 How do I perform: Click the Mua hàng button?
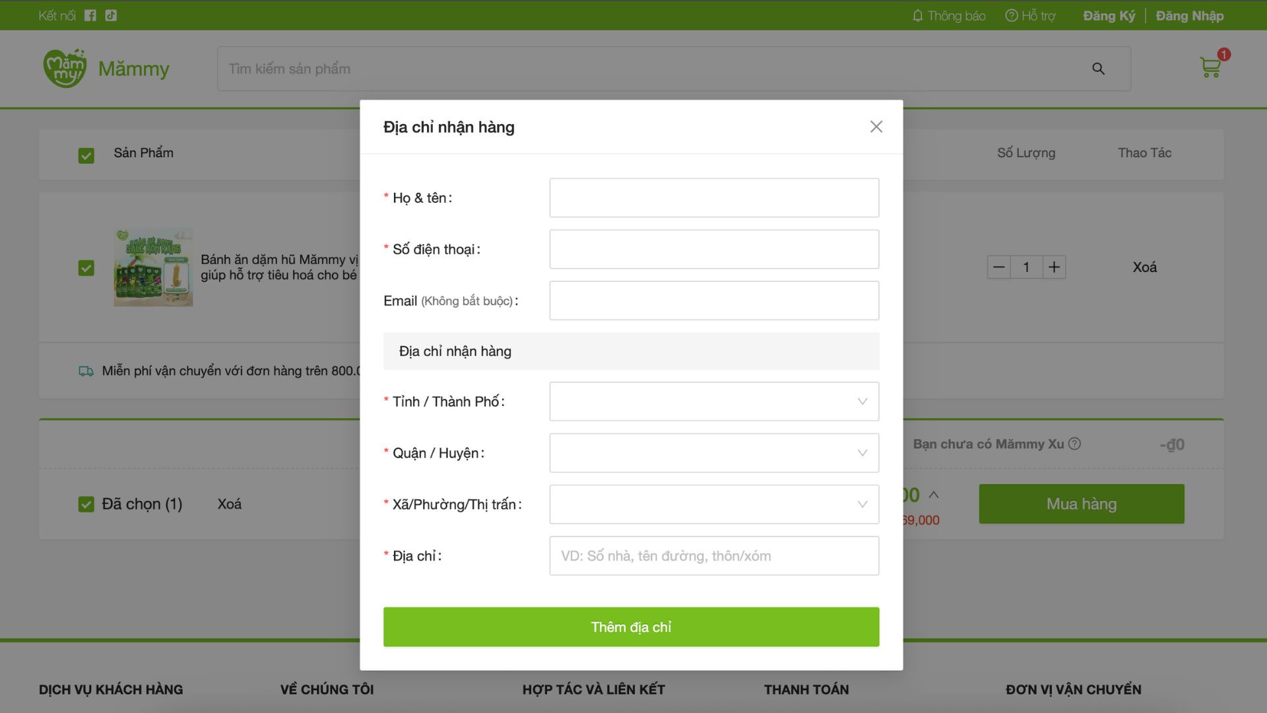click(1081, 504)
